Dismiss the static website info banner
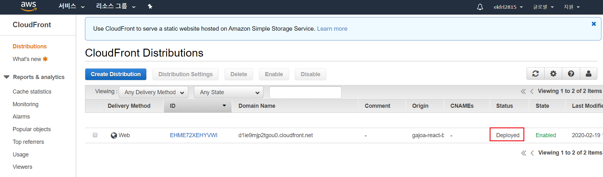The image size is (603, 177). tap(594, 24)
